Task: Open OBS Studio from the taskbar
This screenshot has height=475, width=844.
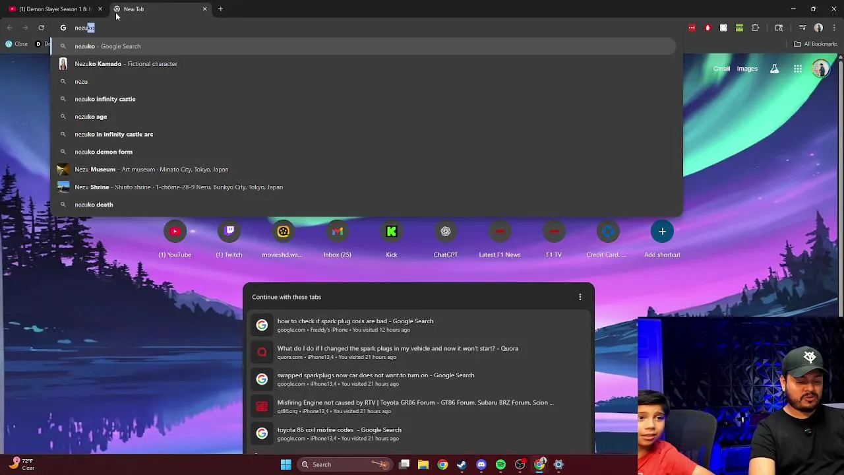Action: [520, 464]
